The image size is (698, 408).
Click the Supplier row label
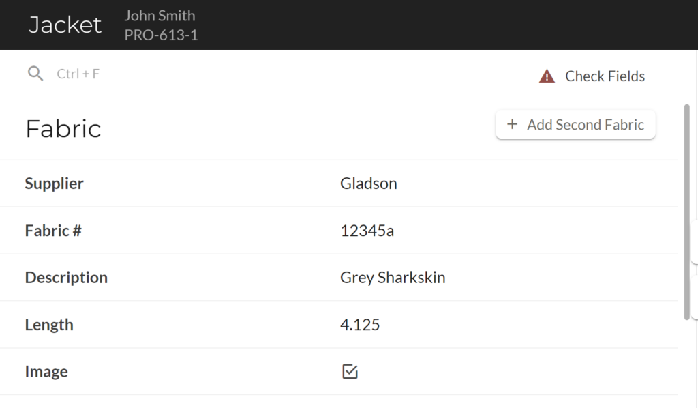(55, 184)
